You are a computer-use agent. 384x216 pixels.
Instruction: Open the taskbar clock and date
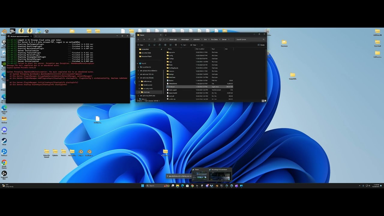pyautogui.click(x=376, y=186)
